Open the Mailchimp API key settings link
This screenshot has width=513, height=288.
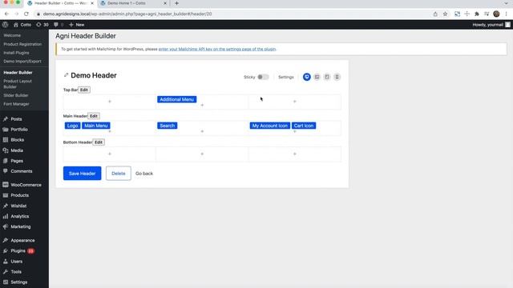[x=217, y=49]
